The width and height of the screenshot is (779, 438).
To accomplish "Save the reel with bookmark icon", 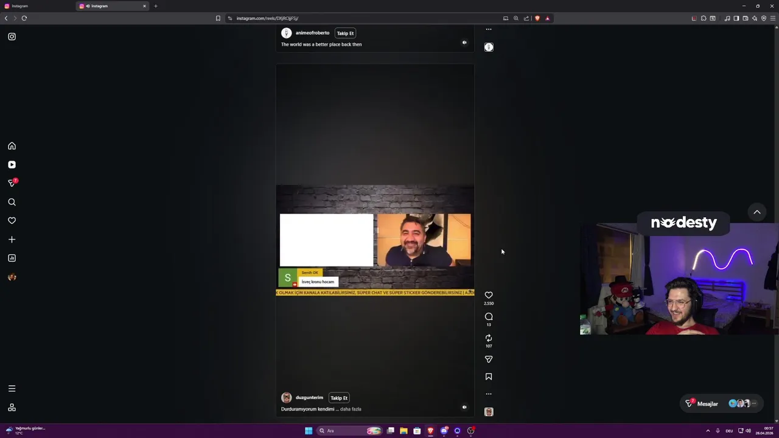I will coord(489,377).
